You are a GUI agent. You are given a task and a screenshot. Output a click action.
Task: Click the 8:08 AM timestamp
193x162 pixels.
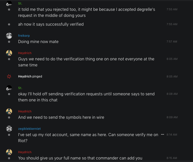[x=172, y=94]
